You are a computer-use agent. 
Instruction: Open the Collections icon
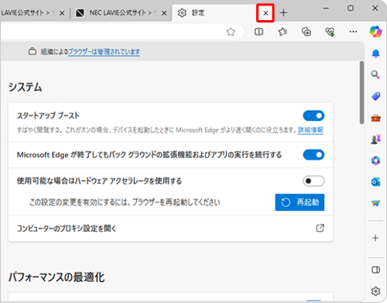click(307, 32)
